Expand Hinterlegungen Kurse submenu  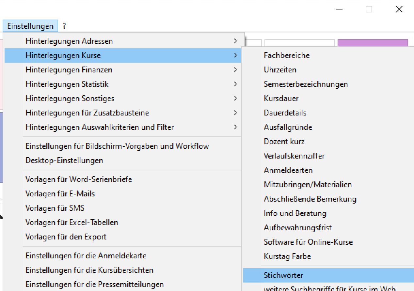(123, 55)
